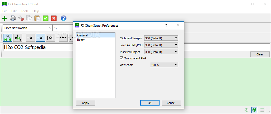Image resolution: width=271 pixels, height=114 pixels.
Task: Open the View Zoom dropdown
Action: tap(164, 65)
